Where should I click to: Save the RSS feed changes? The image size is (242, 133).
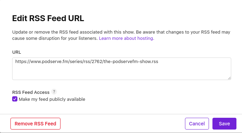pos(224,124)
